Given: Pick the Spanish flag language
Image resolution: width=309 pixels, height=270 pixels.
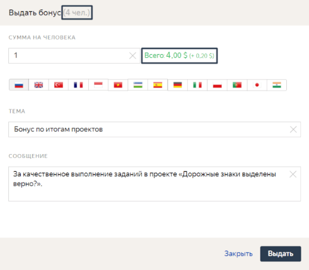Looking at the screenshot, I should click(x=158, y=85).
